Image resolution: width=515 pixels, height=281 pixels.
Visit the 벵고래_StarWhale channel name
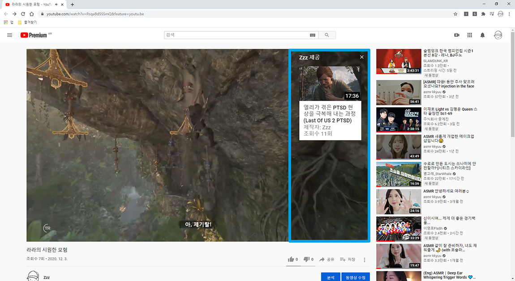[x=437, y=174]
